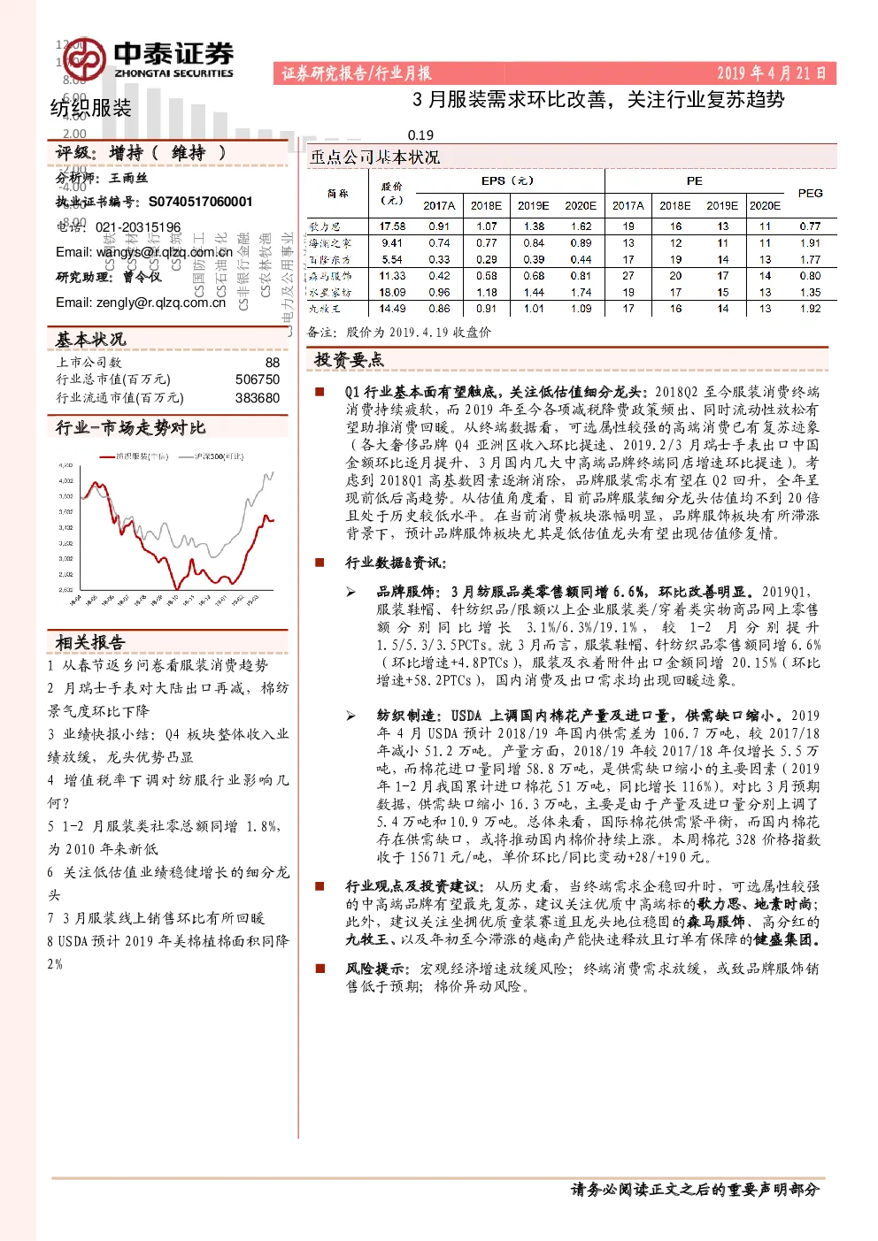This screenshot has height=1241, width=878.
Task: Click the rating line 评级: 增持
Action: [141, 153]
